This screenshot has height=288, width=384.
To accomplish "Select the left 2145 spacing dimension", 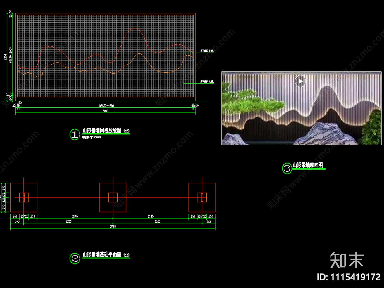I will tap(75, 216).
